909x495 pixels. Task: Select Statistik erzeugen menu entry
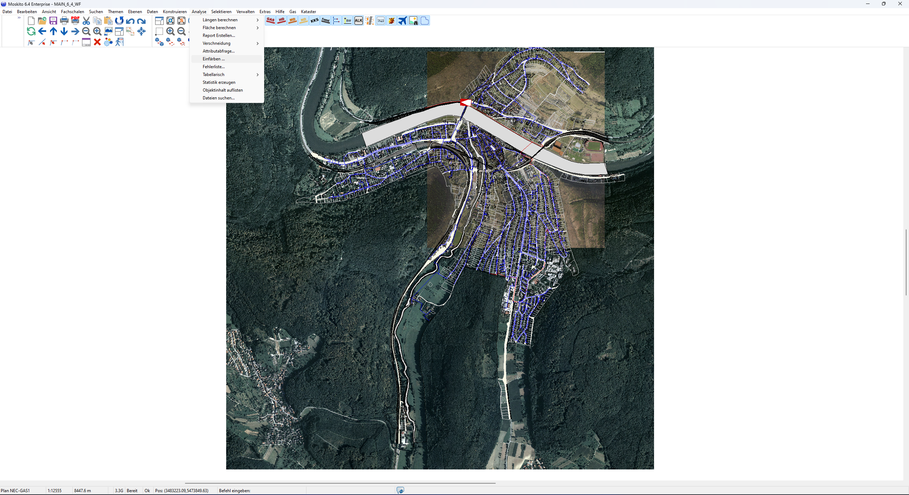coord(227,82)
